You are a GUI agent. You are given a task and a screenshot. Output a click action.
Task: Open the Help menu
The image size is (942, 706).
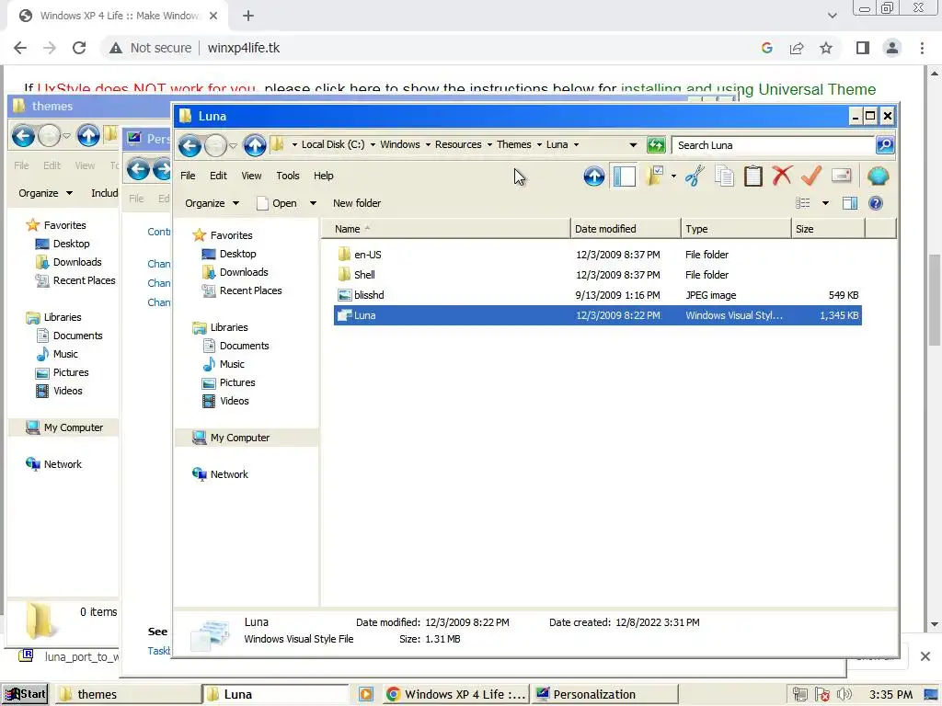pyautogui.click(x=323, y=176)
